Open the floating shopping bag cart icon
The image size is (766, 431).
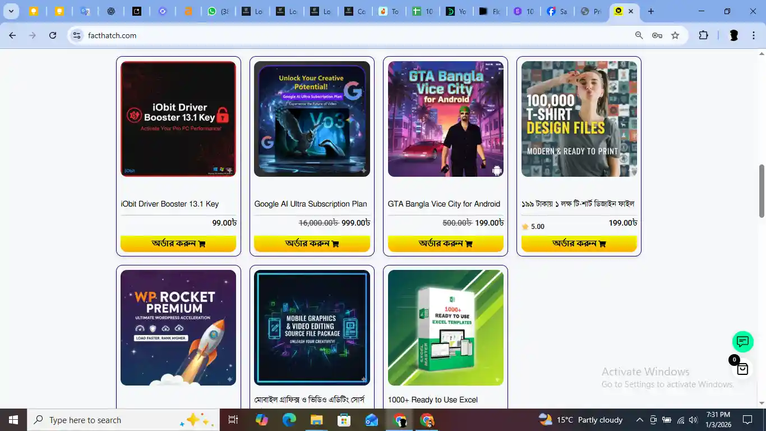pyautogui.click(x=742, y=369)
